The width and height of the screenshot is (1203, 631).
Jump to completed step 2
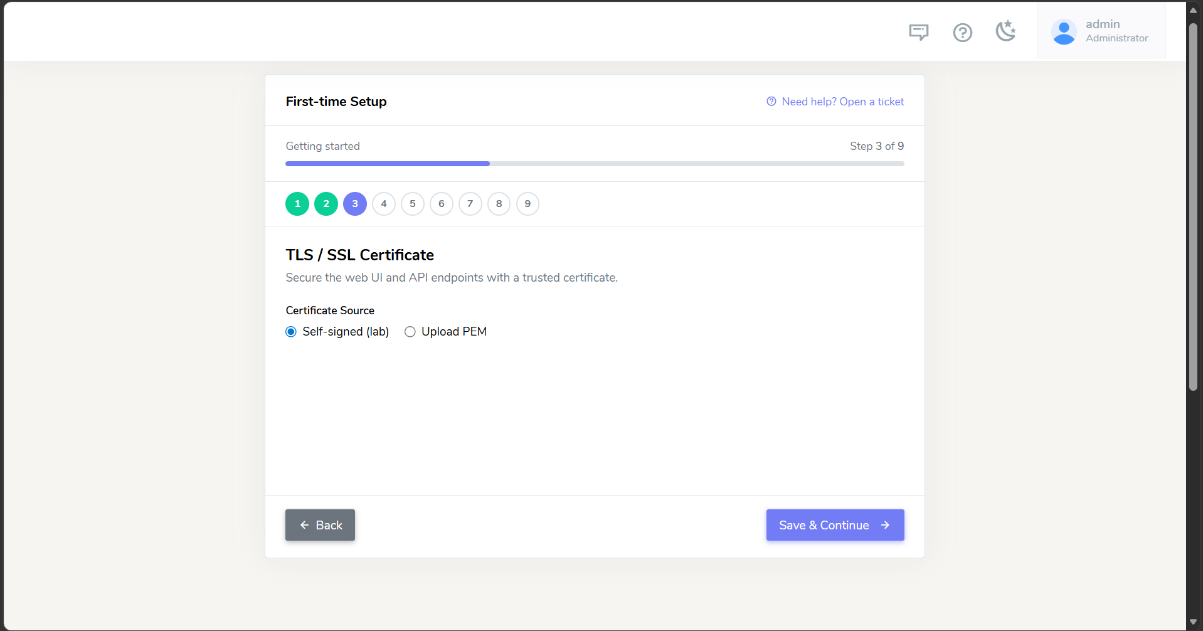click(326, 204)
